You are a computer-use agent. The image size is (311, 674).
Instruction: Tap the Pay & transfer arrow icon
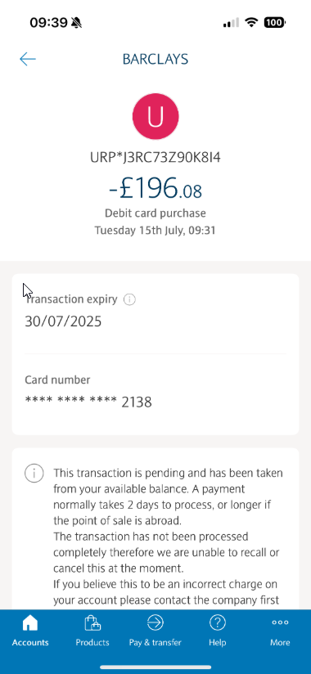pyautogui.click(x=155, y=622)
